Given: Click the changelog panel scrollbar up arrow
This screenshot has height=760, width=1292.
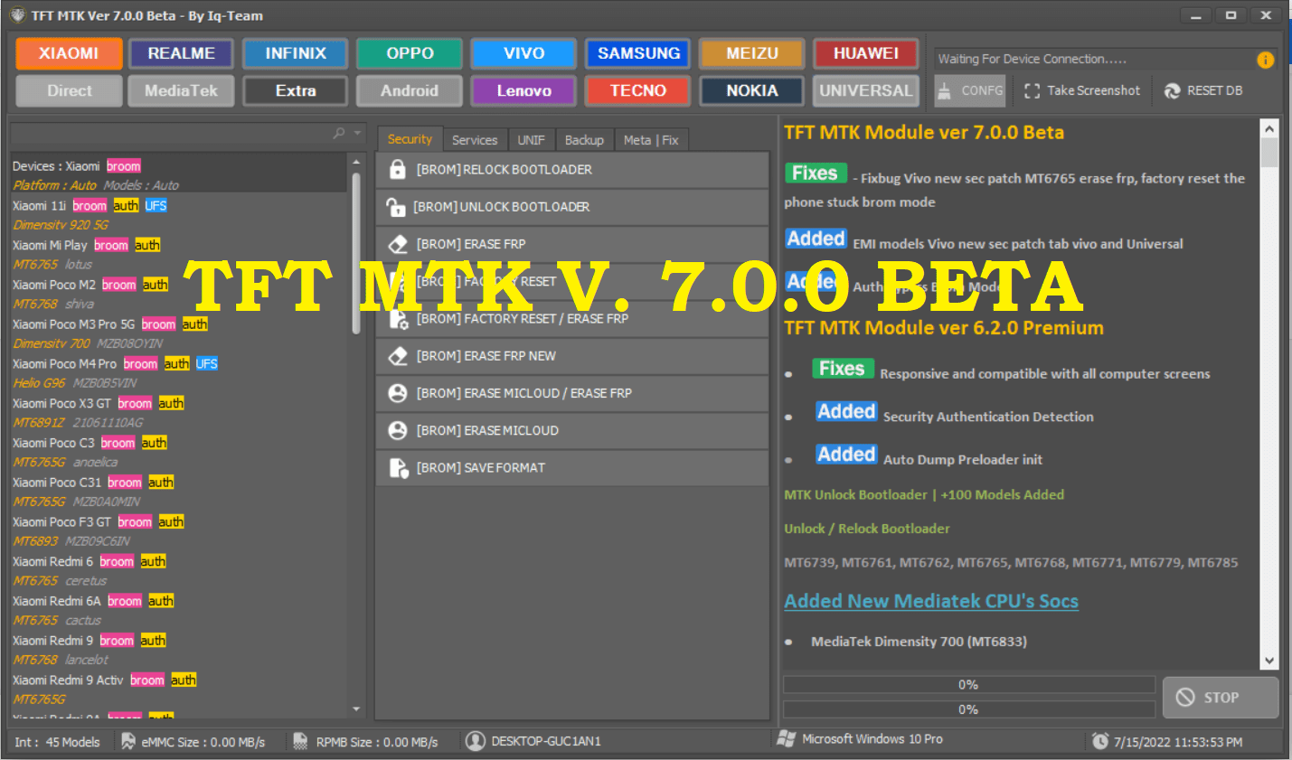Looking at the screenshot, I should click(x=1269, y=129).
